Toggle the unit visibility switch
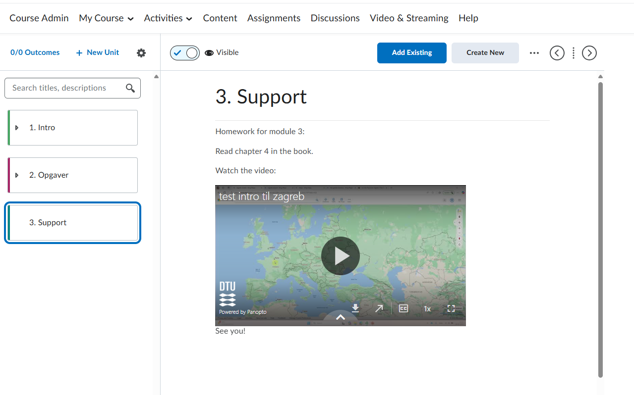634x395 pixels. pos(184,53)
